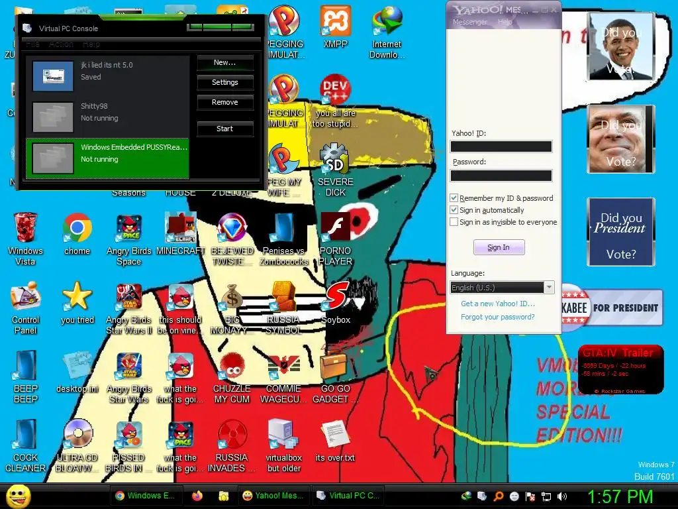Select the 'COMMIE WAGECU...' desktop icon
Viewport: 678px width, 509px height.
coord(283,378)
